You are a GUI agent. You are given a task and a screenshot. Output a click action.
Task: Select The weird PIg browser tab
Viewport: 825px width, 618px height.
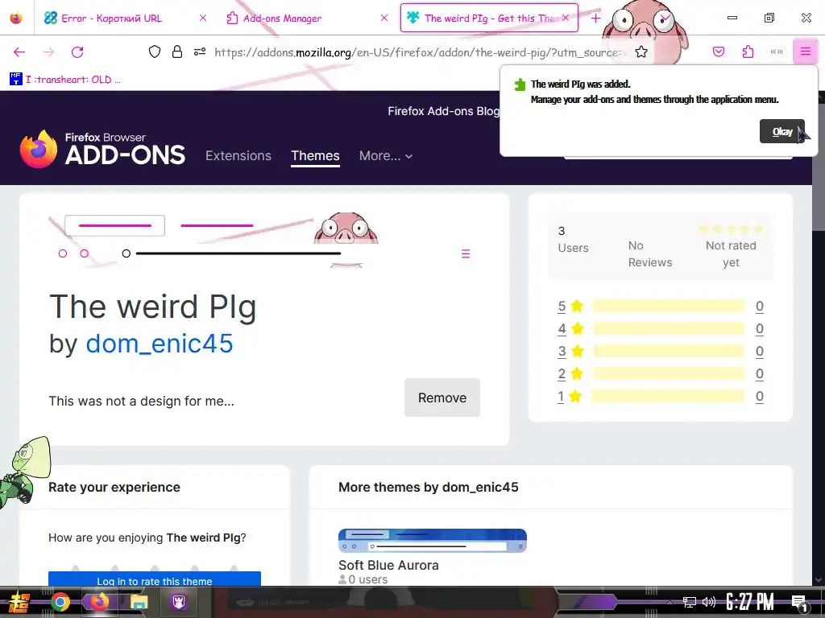click(x=489, y=18)
